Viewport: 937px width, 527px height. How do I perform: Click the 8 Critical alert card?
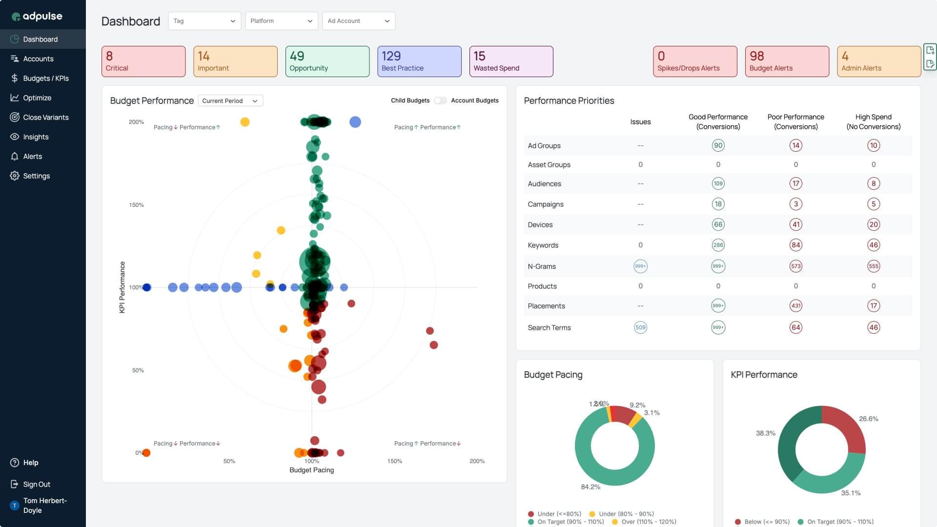(143, 61)
